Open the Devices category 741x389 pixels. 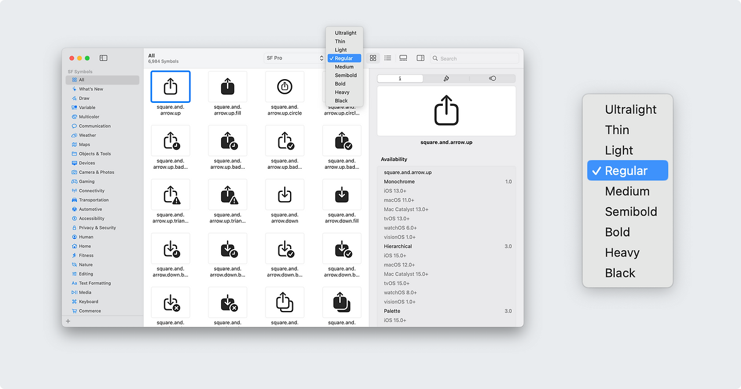click(102, 163)
